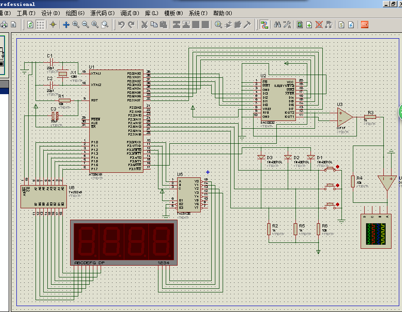Toggle the dotted grid display button
402x312 pixels.
(x=40, y=25)
